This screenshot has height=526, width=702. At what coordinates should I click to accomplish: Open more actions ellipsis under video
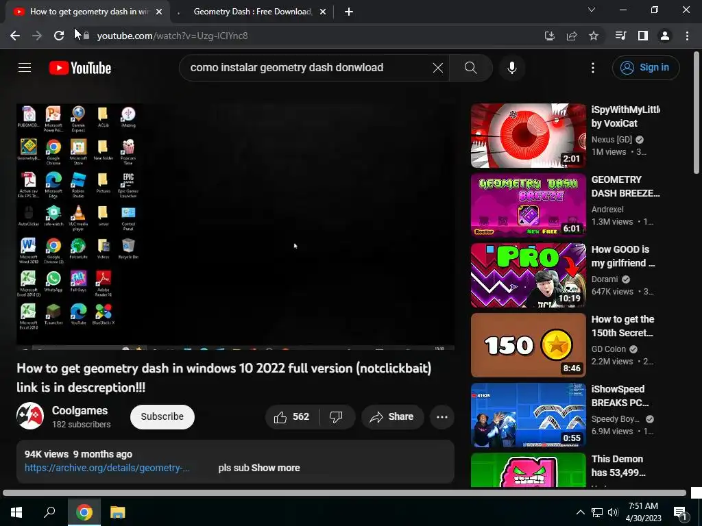pyautogui.click(x=442, y=417)
